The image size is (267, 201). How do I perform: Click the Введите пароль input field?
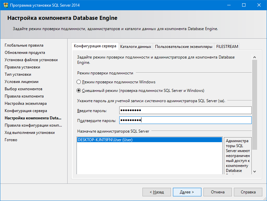185,110
